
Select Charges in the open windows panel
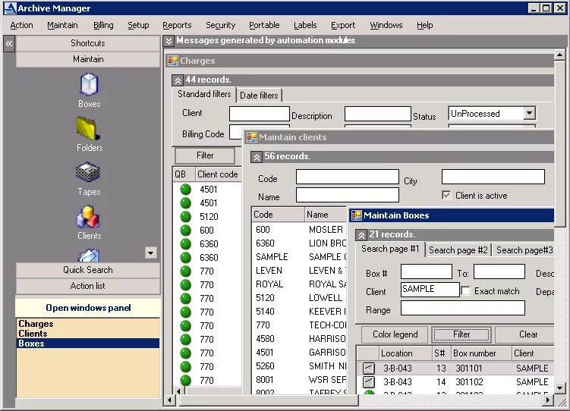point(88,324)
